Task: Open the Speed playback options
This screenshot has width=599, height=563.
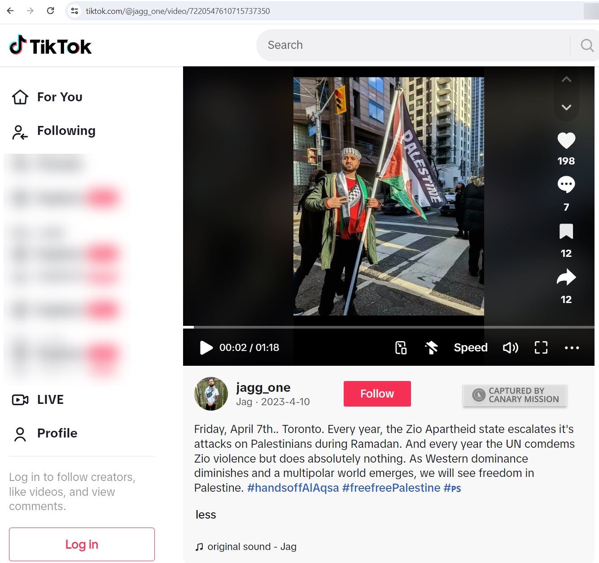Action: pyautogui.click(x=470, y=348)
